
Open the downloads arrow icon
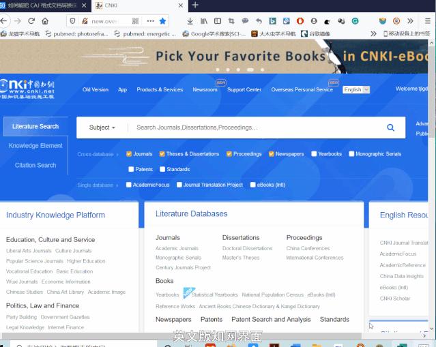(x=190, y=21)
